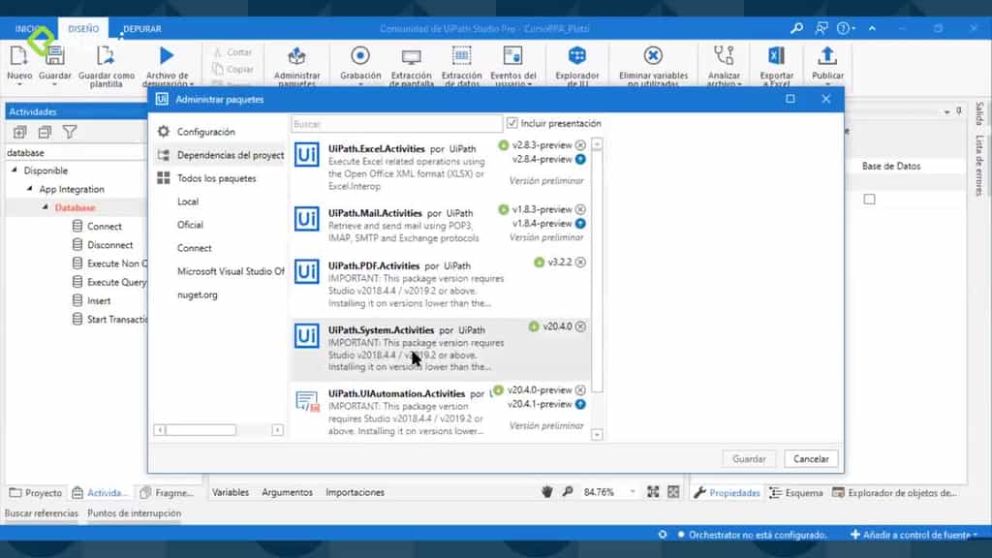The height and width of the screenshot is (558, 992).
Task: Click the Publicar upload icon
Action: tap(827, 55)
